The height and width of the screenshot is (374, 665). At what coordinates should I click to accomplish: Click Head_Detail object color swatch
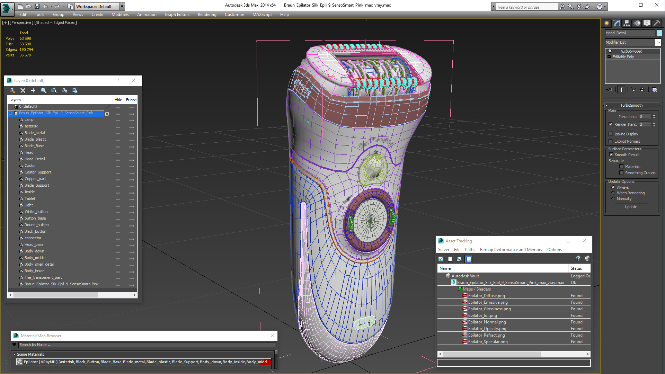[659, 33]
